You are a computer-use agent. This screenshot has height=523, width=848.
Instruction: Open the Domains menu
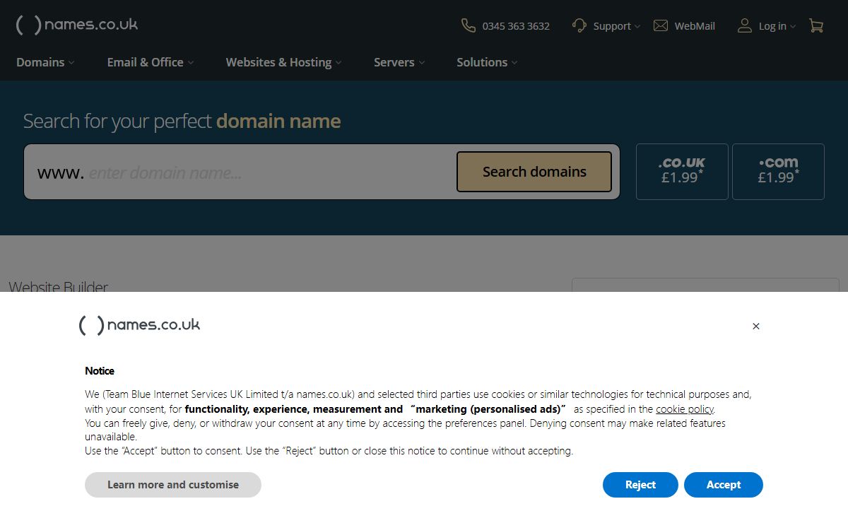click(45, 62)
